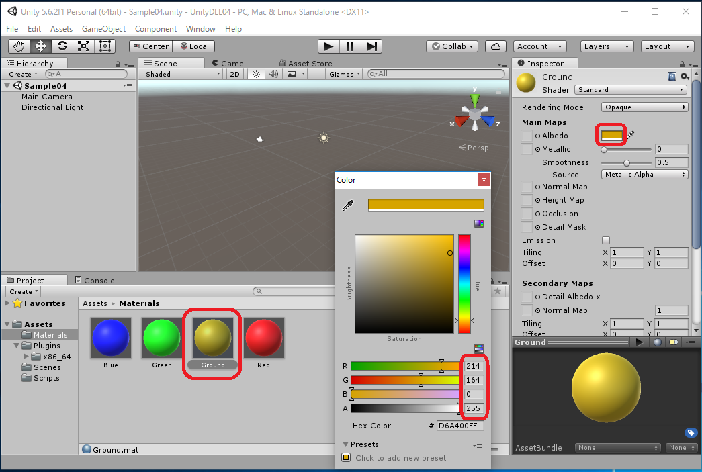
Task: Click the Collab button
Action: pos(452,46)
